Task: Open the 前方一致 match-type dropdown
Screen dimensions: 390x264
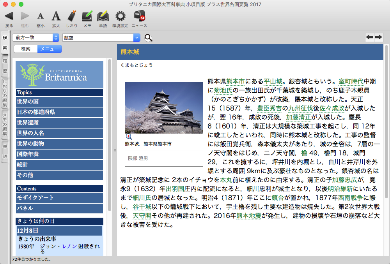Action: click(x=35, y=38)
